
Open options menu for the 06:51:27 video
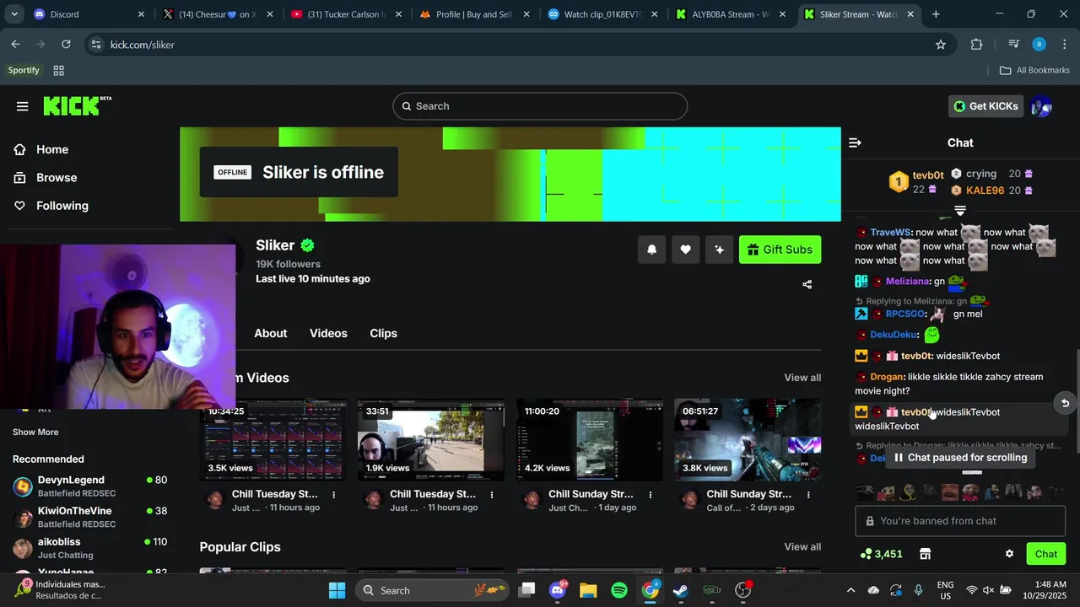(x=808, y=495)
